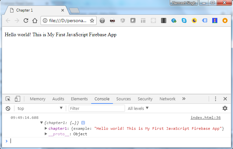Viewport: 233px width, 149px height.
Task: Open the Angular shield extension
Action: (123, 21)
